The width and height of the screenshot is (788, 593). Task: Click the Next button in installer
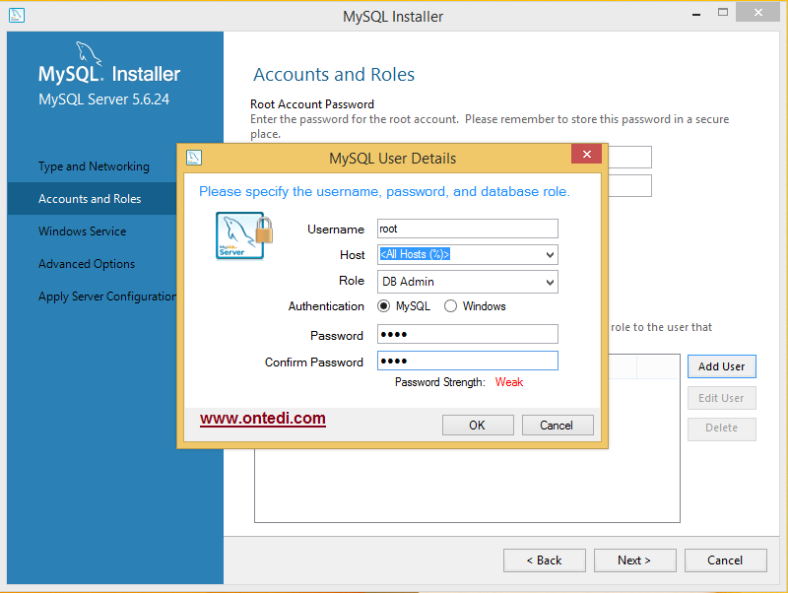coord(634,560)
